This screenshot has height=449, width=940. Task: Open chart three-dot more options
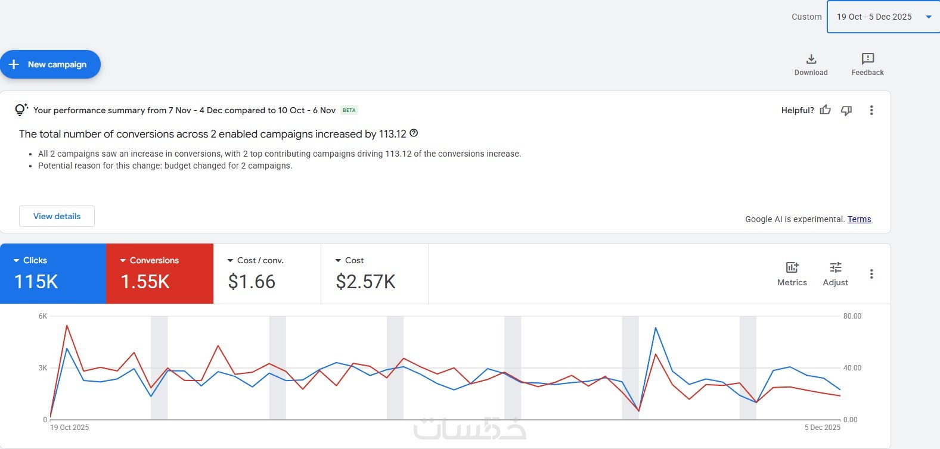871,274
